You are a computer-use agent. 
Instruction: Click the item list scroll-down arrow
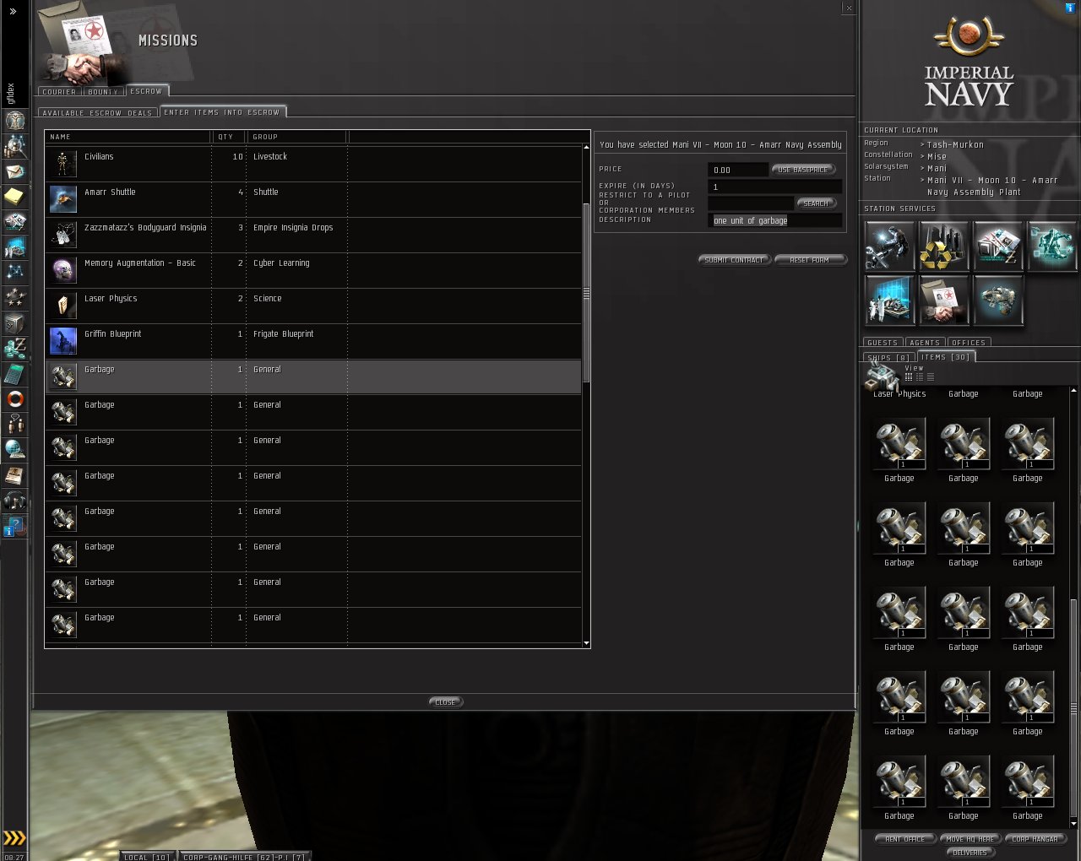[586, 643]
